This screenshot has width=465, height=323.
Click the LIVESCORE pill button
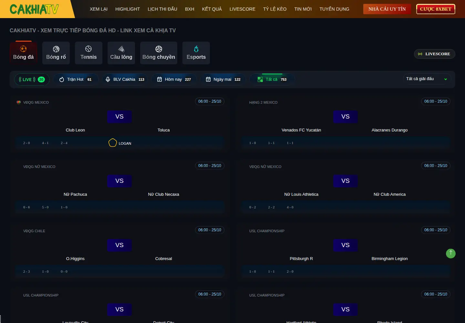[x=434, y=54]
